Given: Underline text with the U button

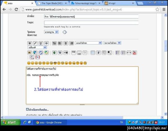Looking at the screenshot, I should (41, 43).
